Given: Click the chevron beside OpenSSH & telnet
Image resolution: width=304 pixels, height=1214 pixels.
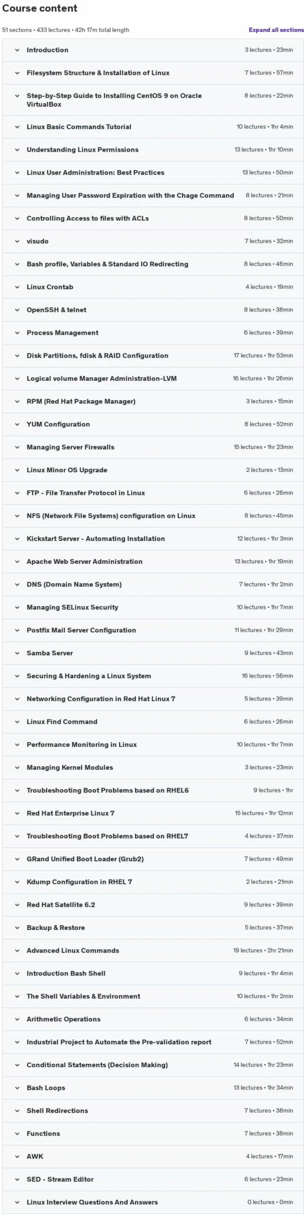Looking at the screenshot, I should 17,310.
